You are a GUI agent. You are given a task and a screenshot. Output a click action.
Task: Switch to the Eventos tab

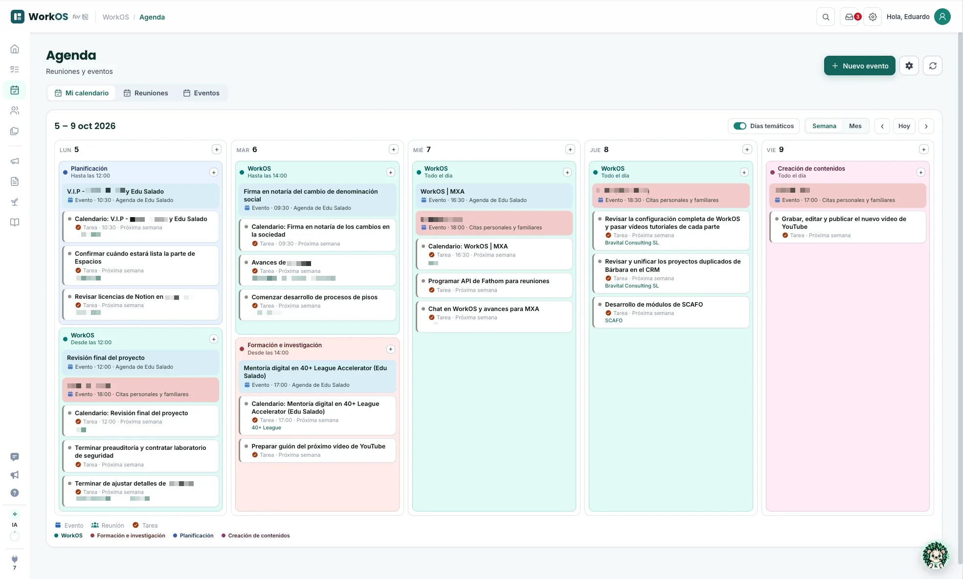202,93
